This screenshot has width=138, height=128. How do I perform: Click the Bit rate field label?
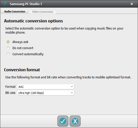click(x=10, y=93)
